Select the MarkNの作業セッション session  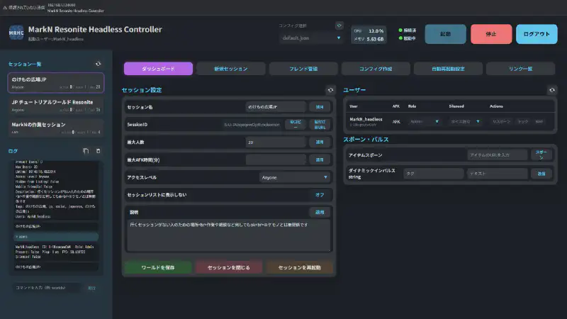tap(56, 128)
